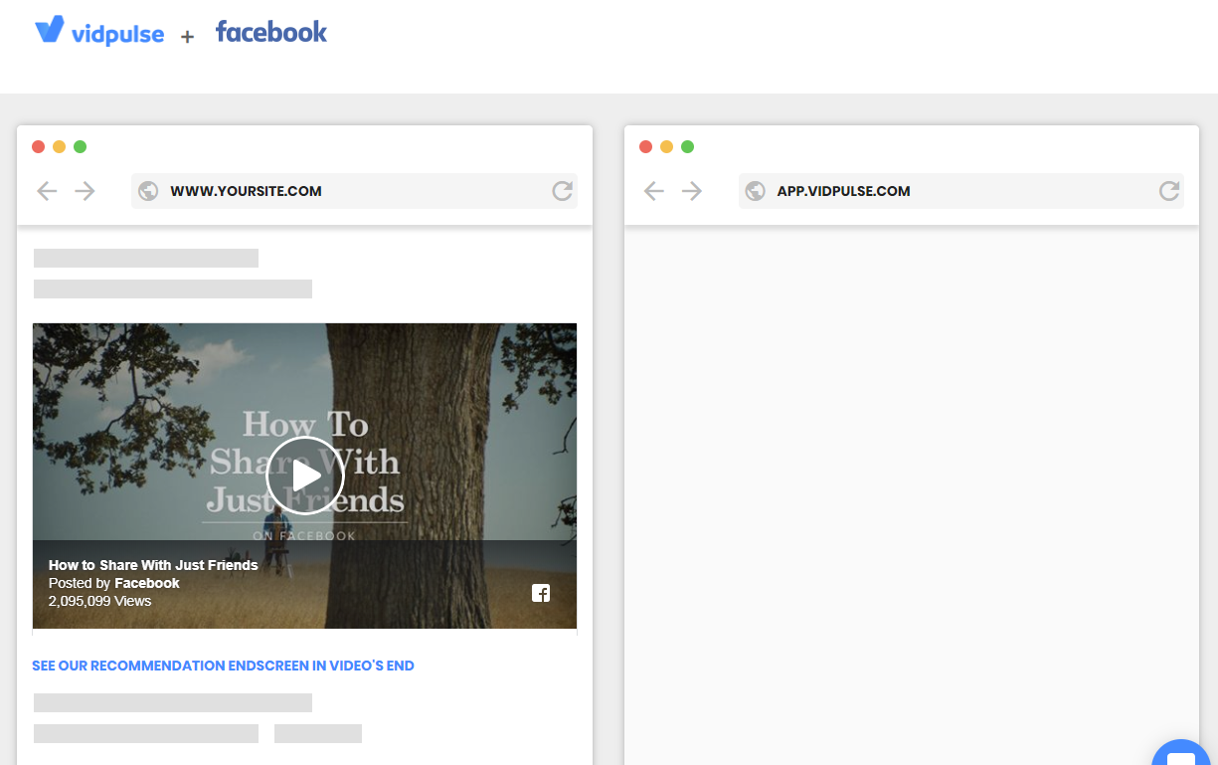Click the APP.VIDPULSE.COM address bar
This screenshot has height=765, width=1218.
961,191
